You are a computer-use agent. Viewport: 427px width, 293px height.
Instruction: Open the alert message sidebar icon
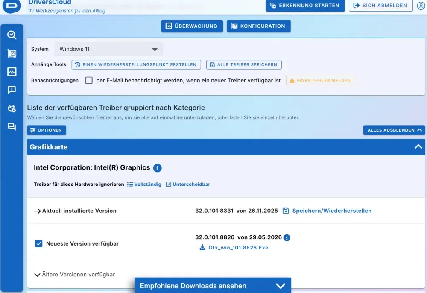(12, 90)
